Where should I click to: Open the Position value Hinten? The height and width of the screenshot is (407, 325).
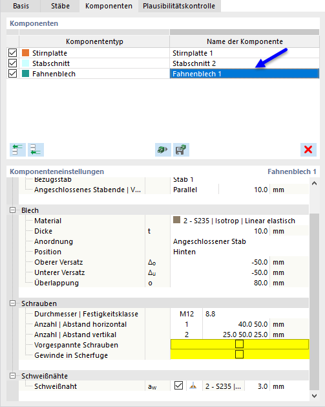click(x=240, y=252)
